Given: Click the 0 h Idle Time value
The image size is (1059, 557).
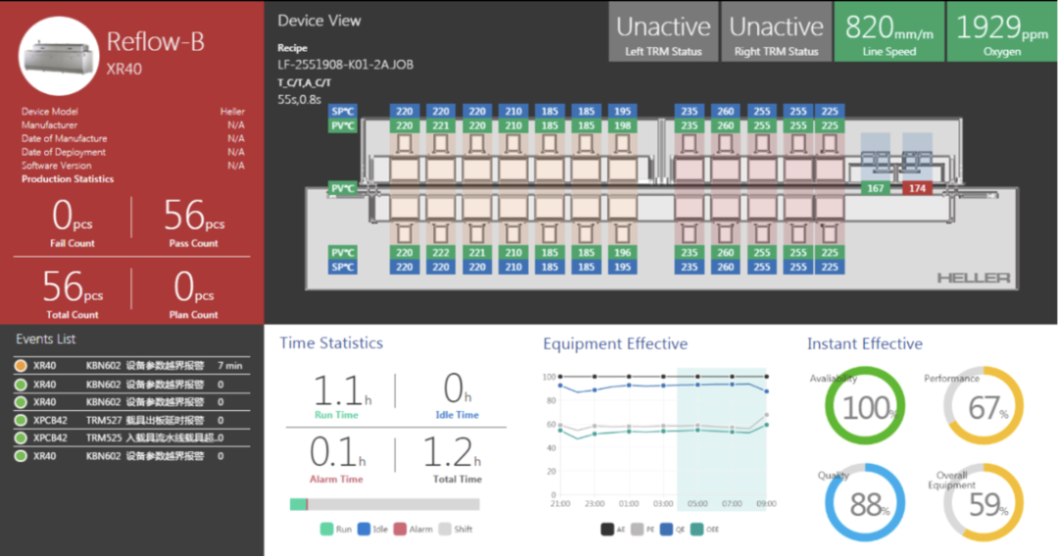Looking at the screenshot, I should [x=457, y=391].
